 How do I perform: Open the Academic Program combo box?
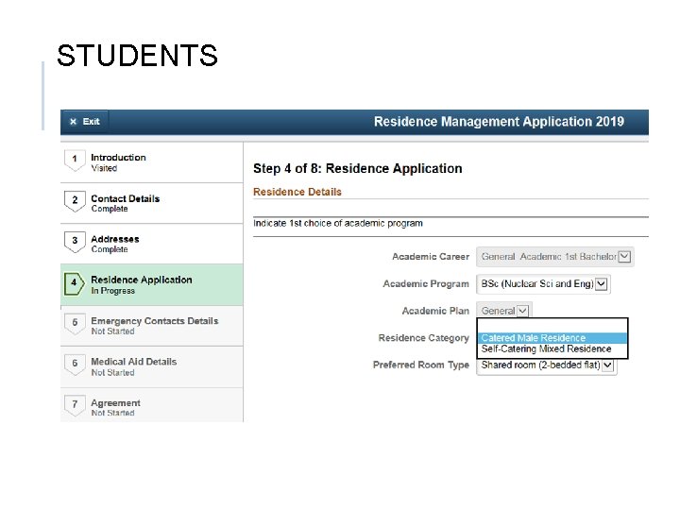point(543,284)
